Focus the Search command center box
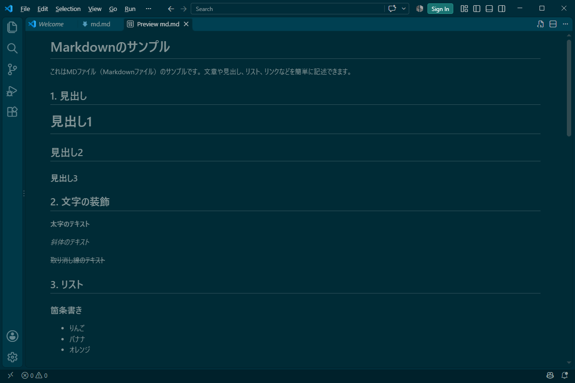The width and height of the screenshot is (575, 383). (287, 9)
